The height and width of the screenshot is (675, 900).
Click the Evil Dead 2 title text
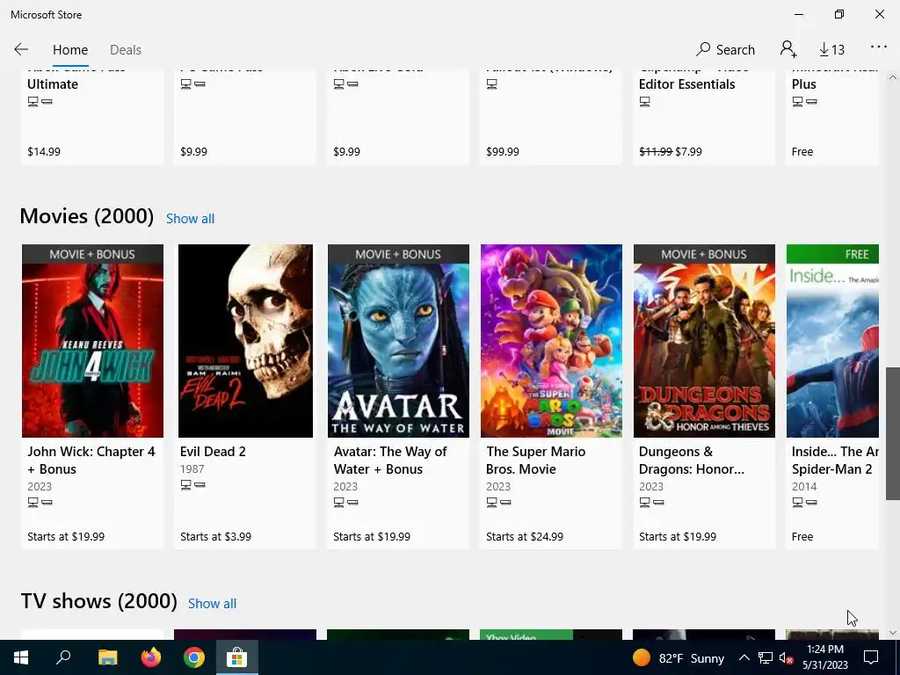tap(213, 452)
